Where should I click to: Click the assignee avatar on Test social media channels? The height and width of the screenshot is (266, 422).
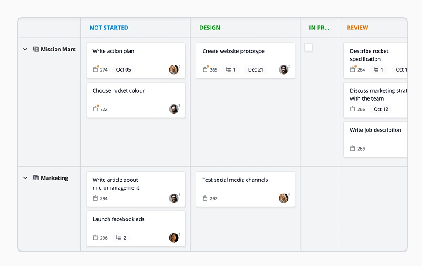(284, 198)
